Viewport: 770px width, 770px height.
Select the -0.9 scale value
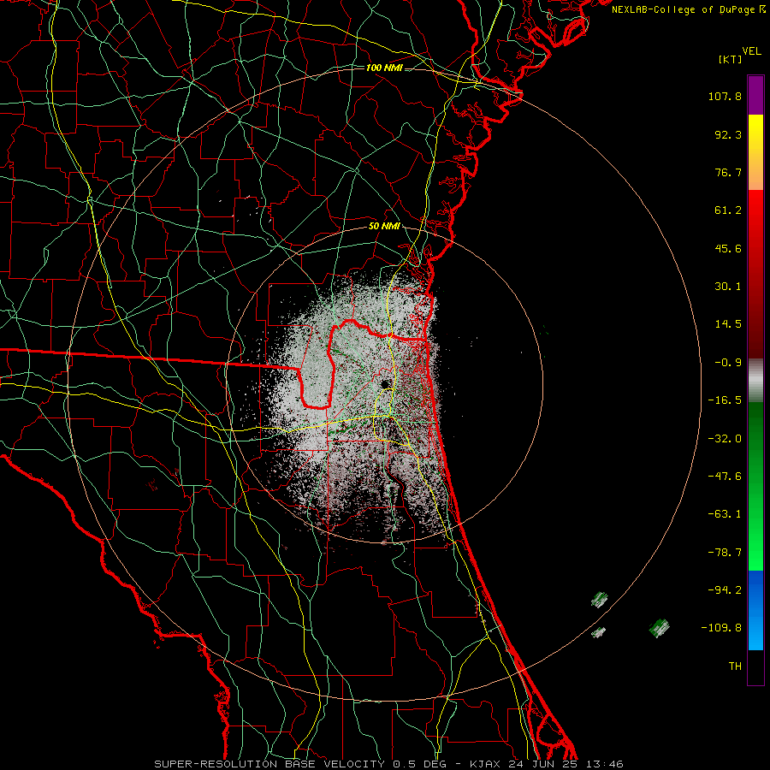[728, 363]
